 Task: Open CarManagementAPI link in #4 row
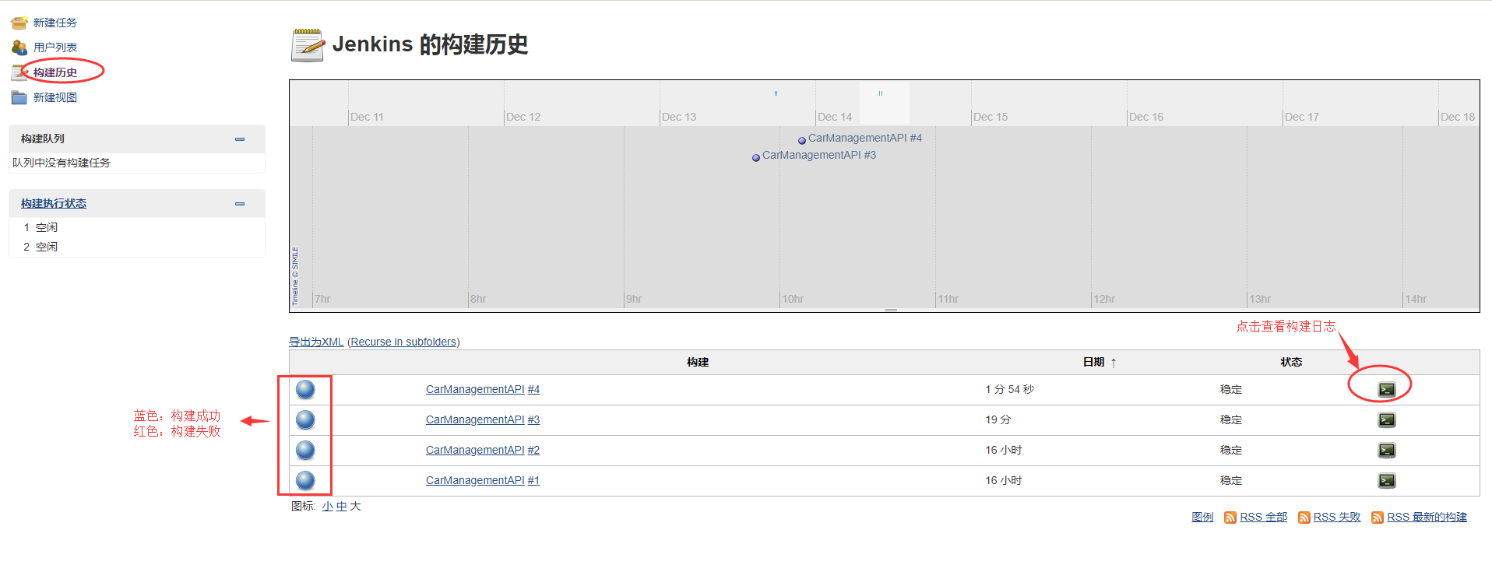tap(475, 389)
